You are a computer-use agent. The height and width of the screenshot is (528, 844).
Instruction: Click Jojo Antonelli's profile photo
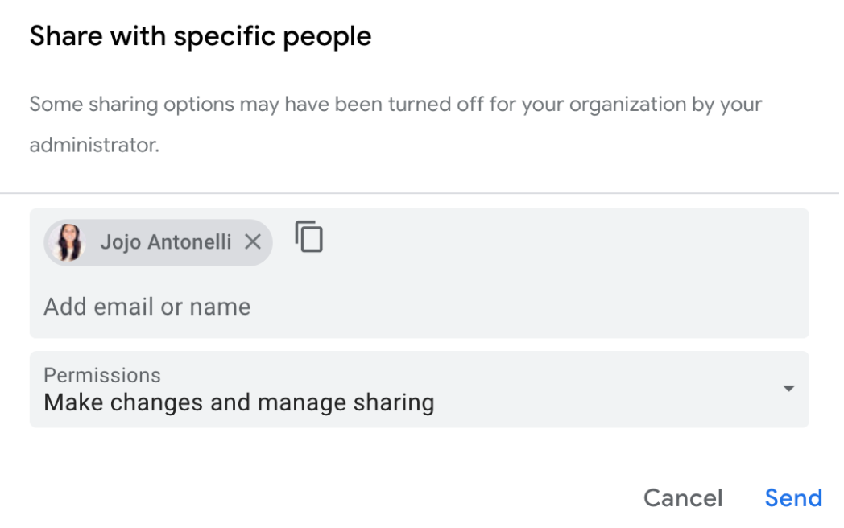point(67,242)
